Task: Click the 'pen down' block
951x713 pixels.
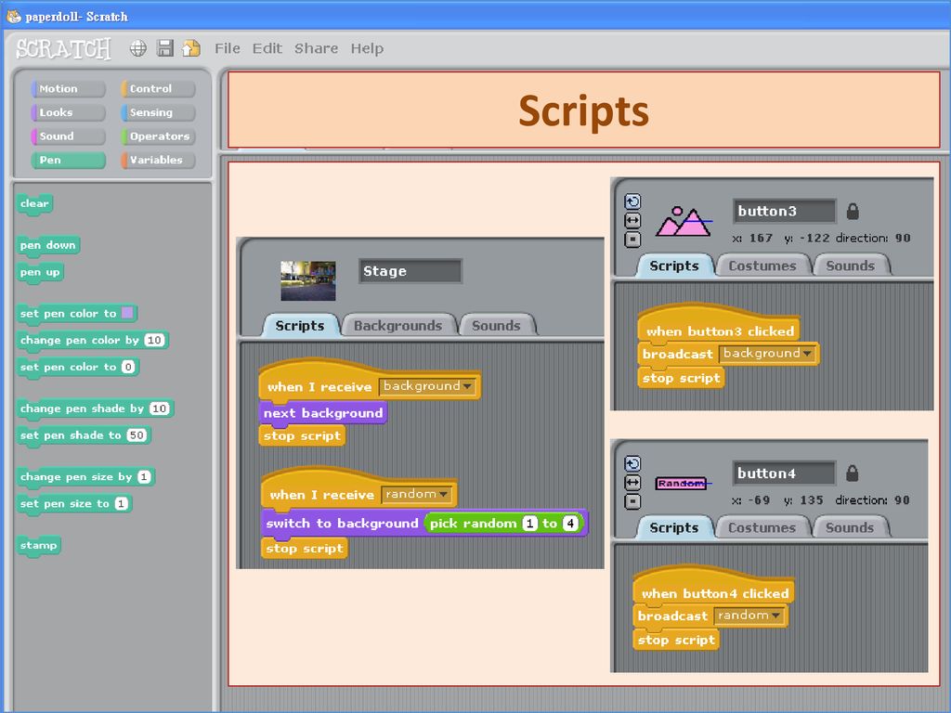Action: click(48, 245)
